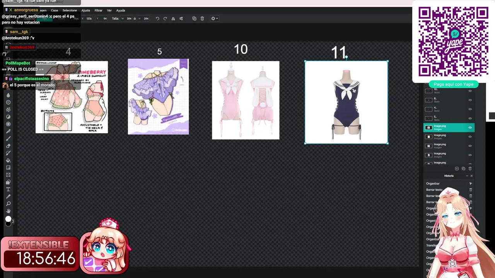495x278 pixels.
Task: Open the settings gear dropdown
Action: [214, 19]
